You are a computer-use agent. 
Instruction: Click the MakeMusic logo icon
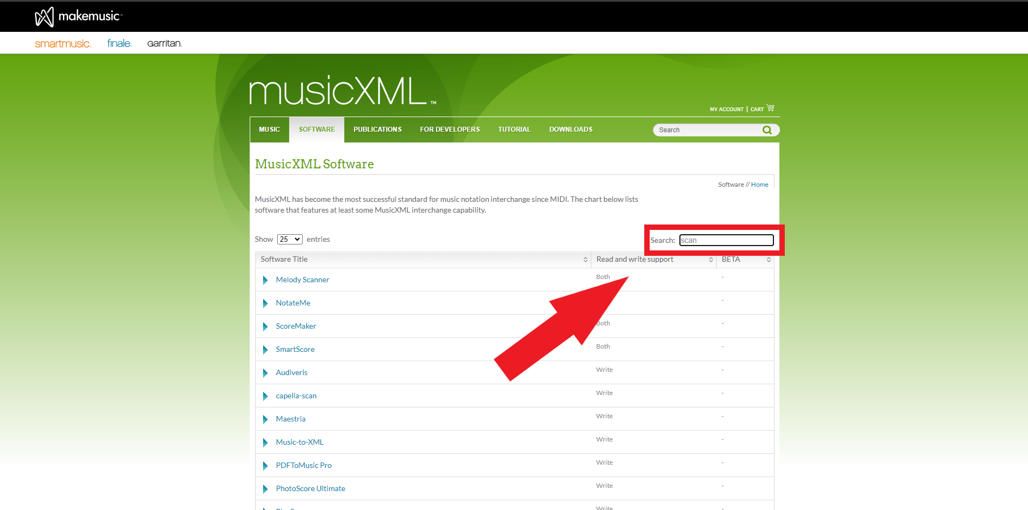(44, 17)
